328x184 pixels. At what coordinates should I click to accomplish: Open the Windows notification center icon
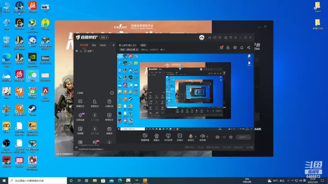point(323,180)
